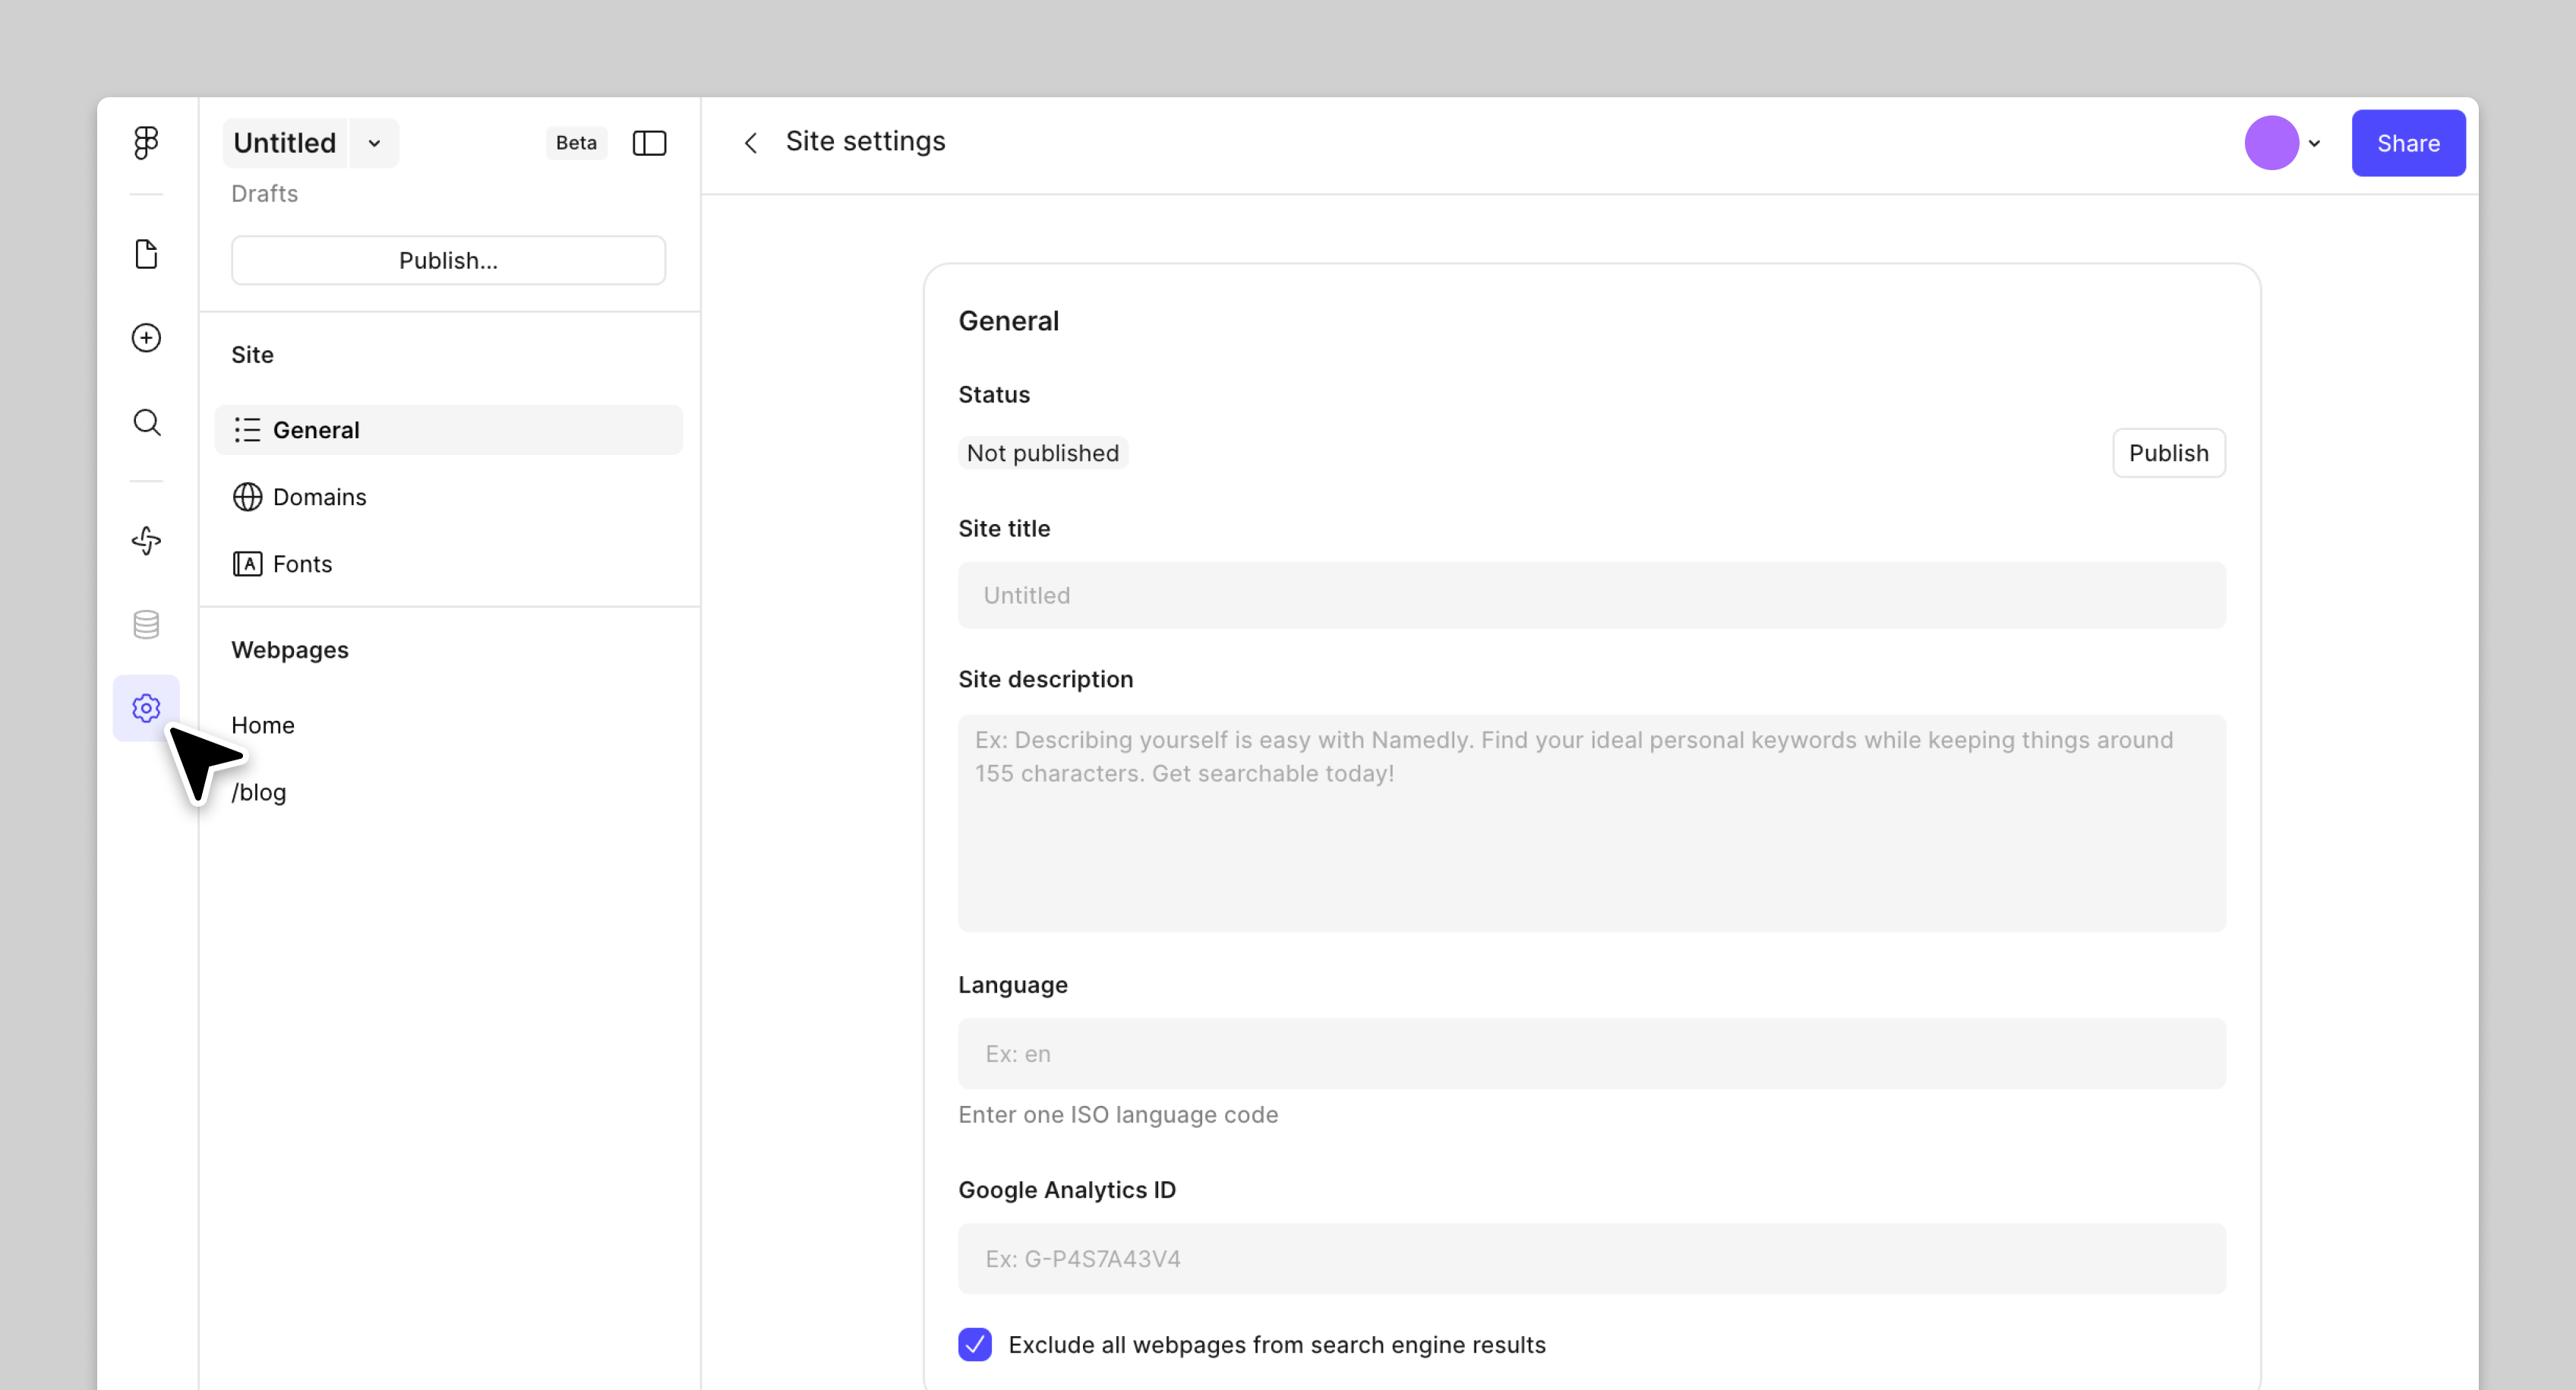Click the components pinwheel icon in sidebar
Image resolution: width=2576 pixels, height=1390 pixels.
(146, 541)
